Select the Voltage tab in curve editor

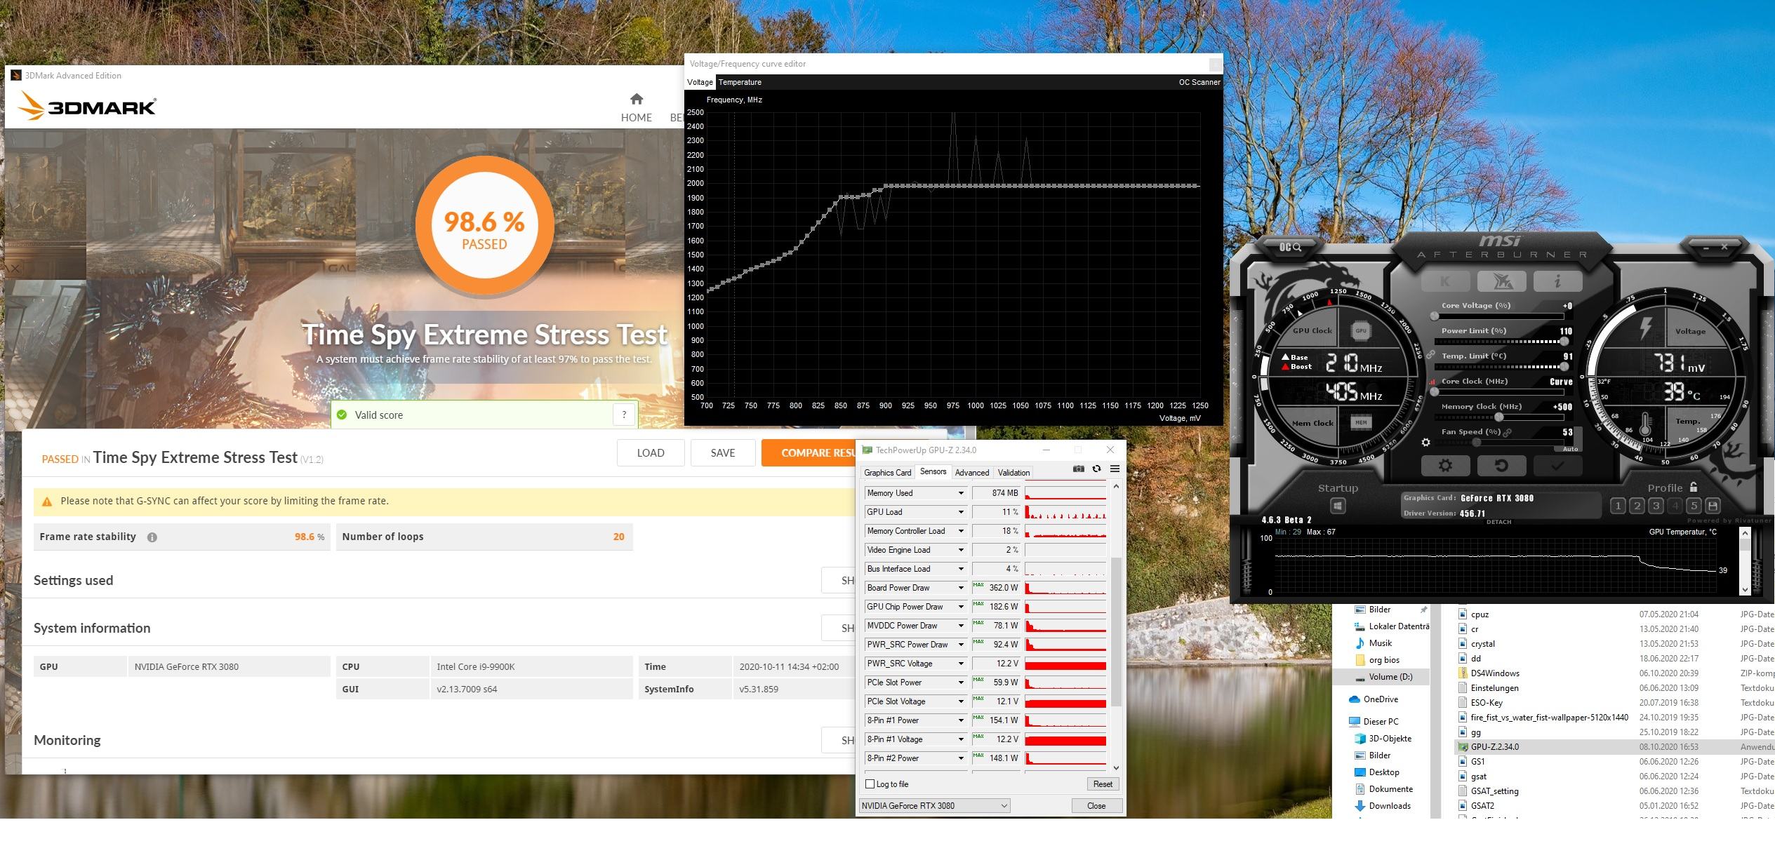click(700, 82)
